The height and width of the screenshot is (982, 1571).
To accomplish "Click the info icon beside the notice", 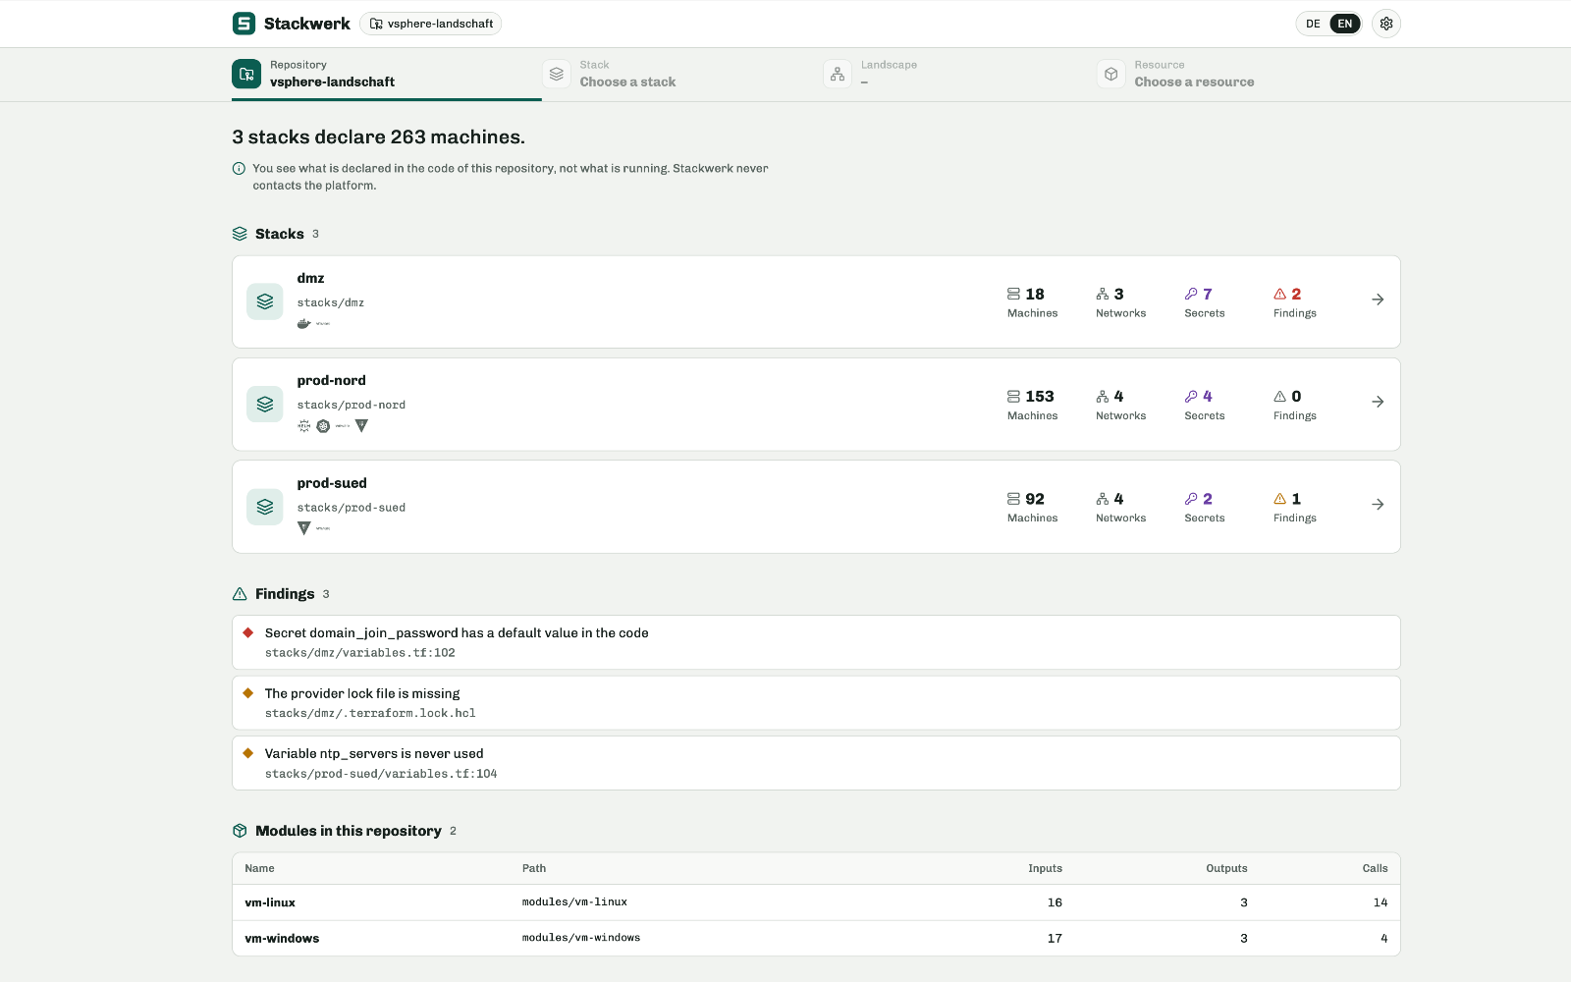I will coord(239,169).
